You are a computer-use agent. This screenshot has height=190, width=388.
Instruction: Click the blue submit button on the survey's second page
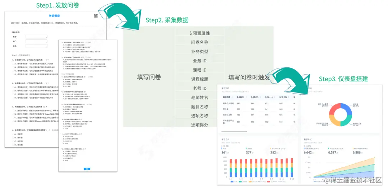click(87, 169)
